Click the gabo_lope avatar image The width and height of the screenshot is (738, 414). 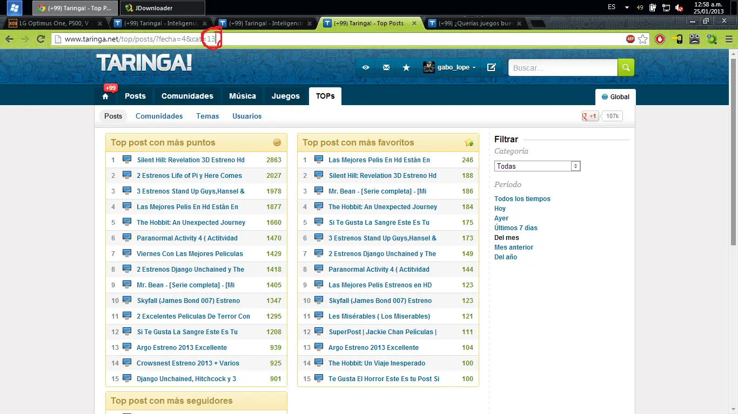point(428,67)
